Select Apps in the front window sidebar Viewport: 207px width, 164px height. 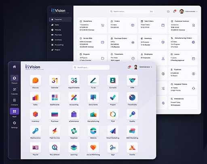[x=15, y=113]
